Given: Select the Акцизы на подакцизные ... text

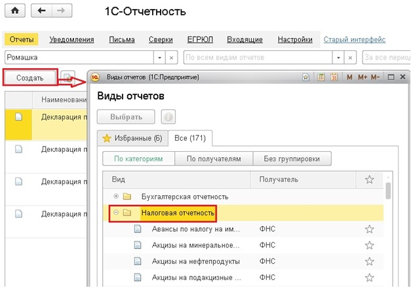Looking at the screenshot, I should 197,278.
